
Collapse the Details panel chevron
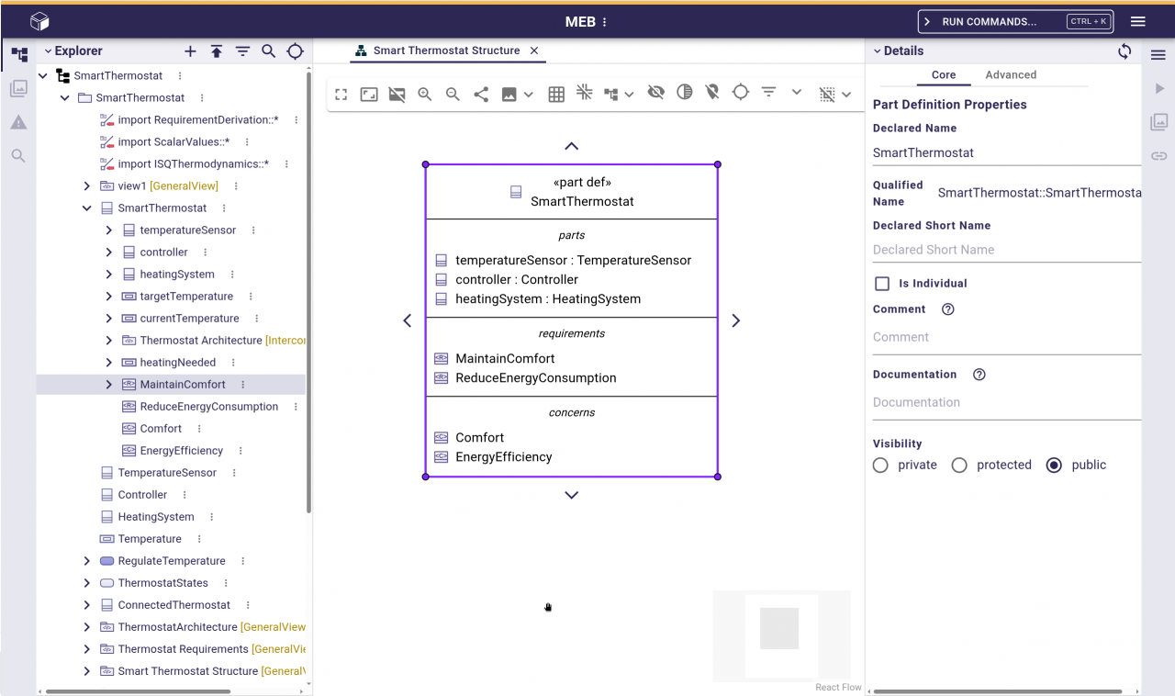point(877,51)
